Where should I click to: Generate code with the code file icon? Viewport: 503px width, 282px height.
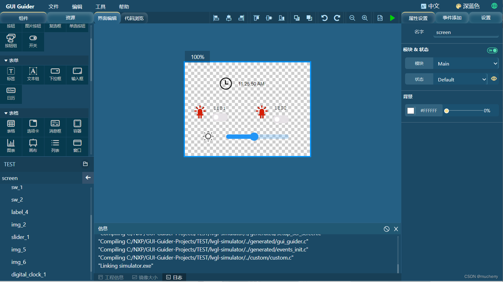(x=380, y=18)
